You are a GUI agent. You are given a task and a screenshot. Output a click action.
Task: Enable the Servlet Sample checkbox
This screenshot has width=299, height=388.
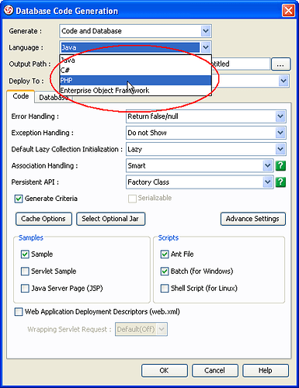pos(25,271)
